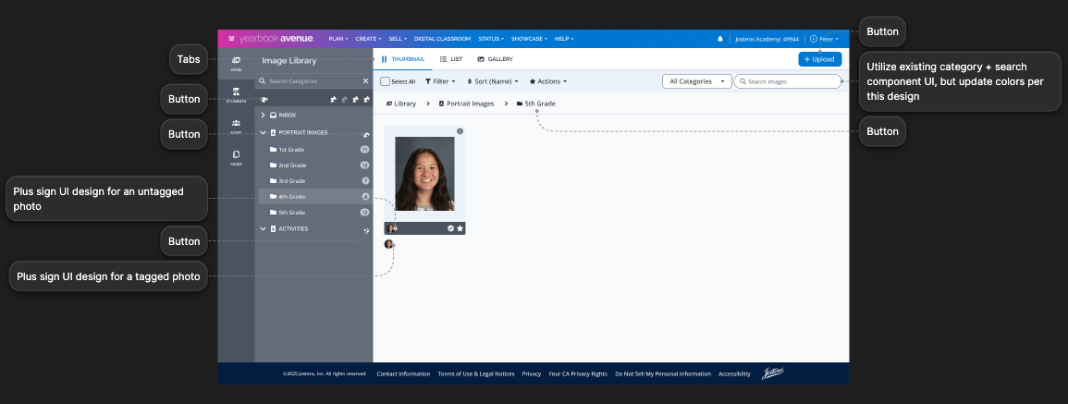This screenshot has height=404, width=1068.
Task: Click the star icon on the portrait card
Action: 460,228
